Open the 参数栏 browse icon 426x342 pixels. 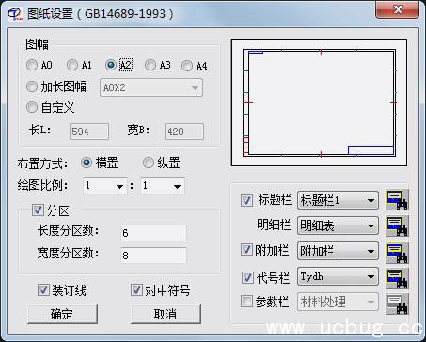coord(397,303)
